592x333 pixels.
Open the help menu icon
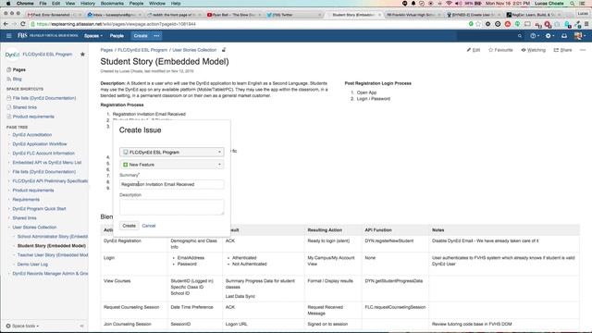pyautogui.click(x=535, y=36)
